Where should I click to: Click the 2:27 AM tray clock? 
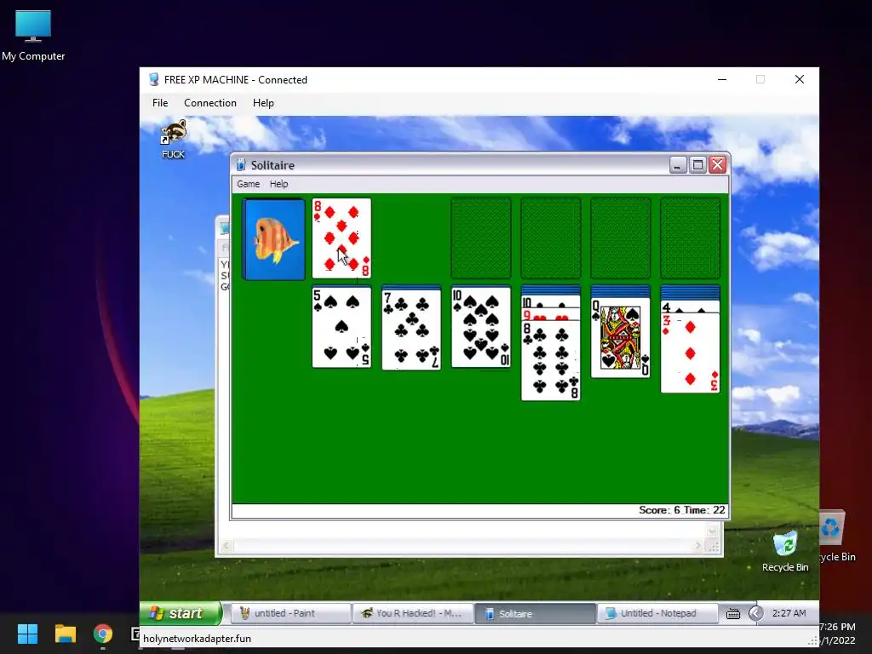click(789, 613)
